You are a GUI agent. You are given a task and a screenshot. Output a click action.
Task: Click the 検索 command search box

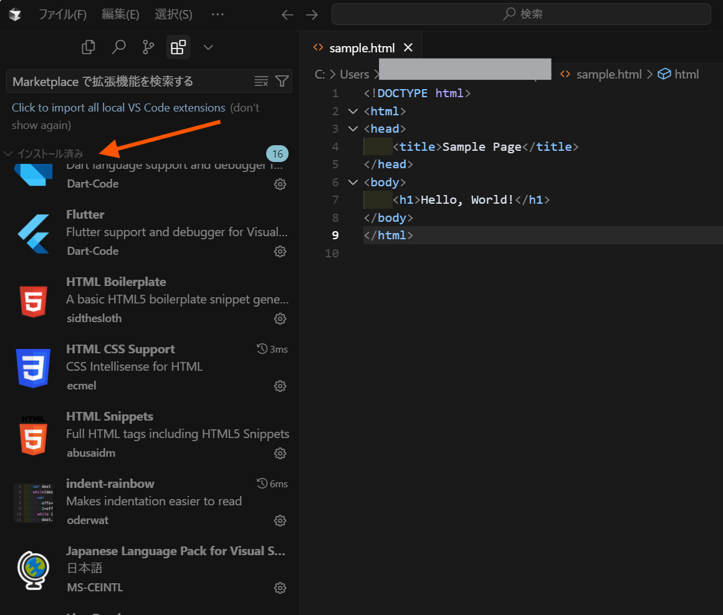point(521,14)
